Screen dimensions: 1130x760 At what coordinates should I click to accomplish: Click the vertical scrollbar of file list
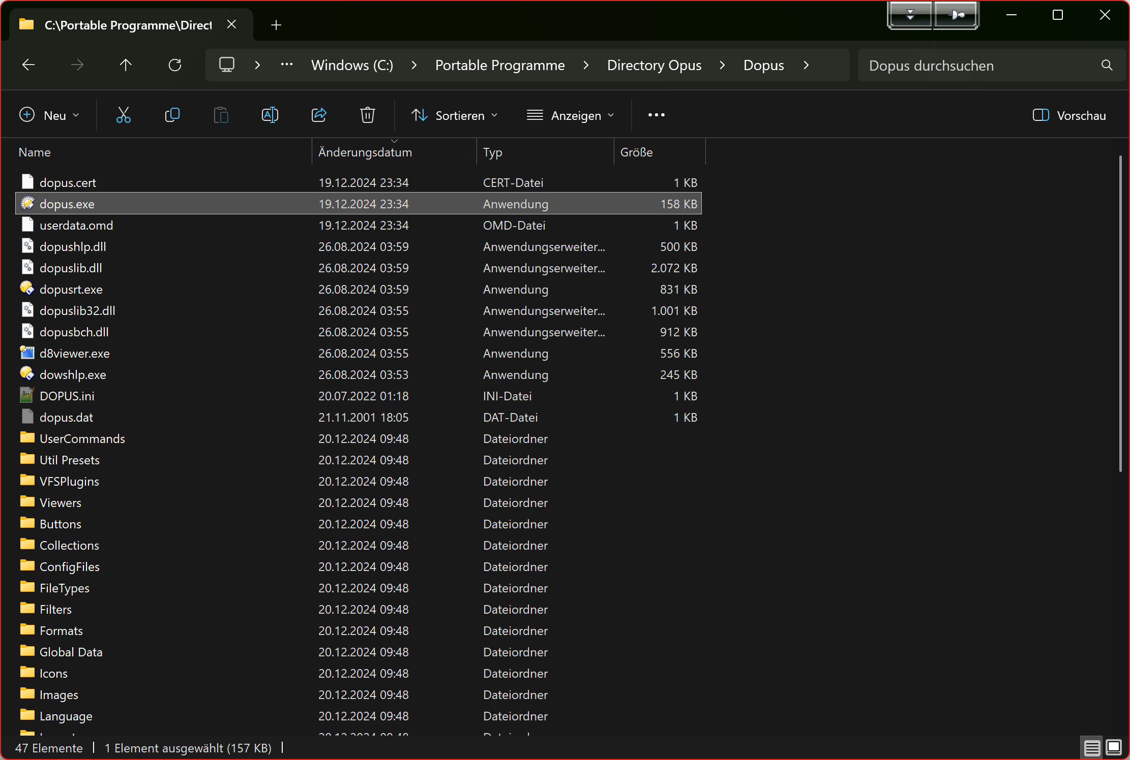click(x=1120, y=313)
